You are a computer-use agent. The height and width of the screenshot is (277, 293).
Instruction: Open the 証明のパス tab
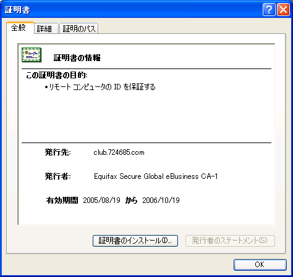[x=79, y=28]
